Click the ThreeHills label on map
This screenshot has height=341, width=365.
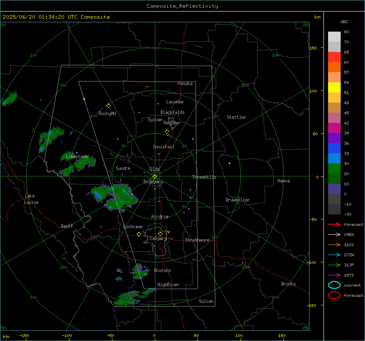click(x=204, y=177)
